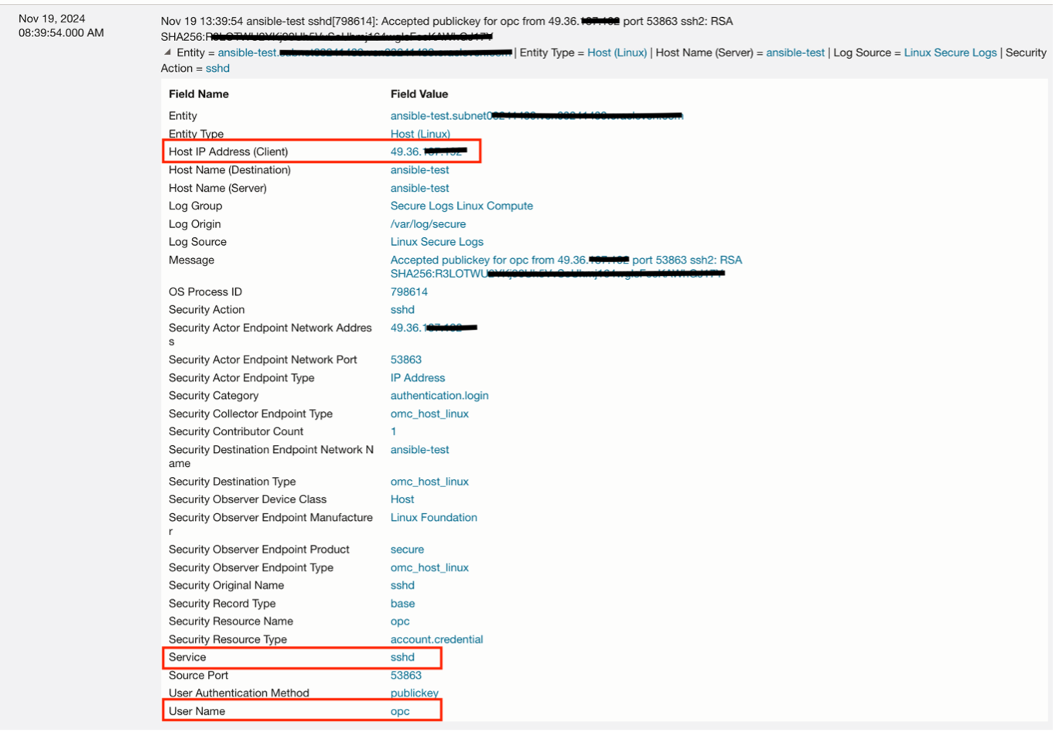Open the Entity value link in the field table
The image size is (1056, 732).
pos(536,116)
